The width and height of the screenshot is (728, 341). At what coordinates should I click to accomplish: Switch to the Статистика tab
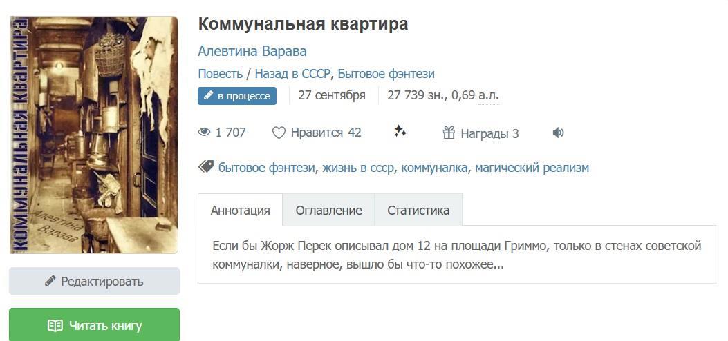pos(418,211)
